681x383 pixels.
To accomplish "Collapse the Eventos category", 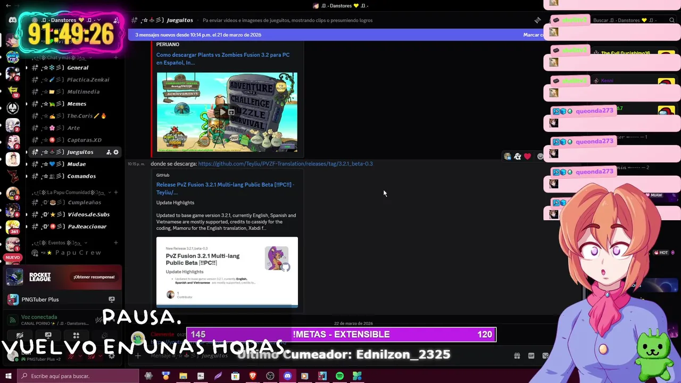I will 59,243.
